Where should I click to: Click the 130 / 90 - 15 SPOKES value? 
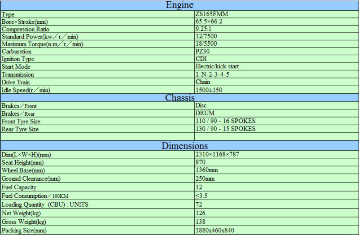point(225,129)
